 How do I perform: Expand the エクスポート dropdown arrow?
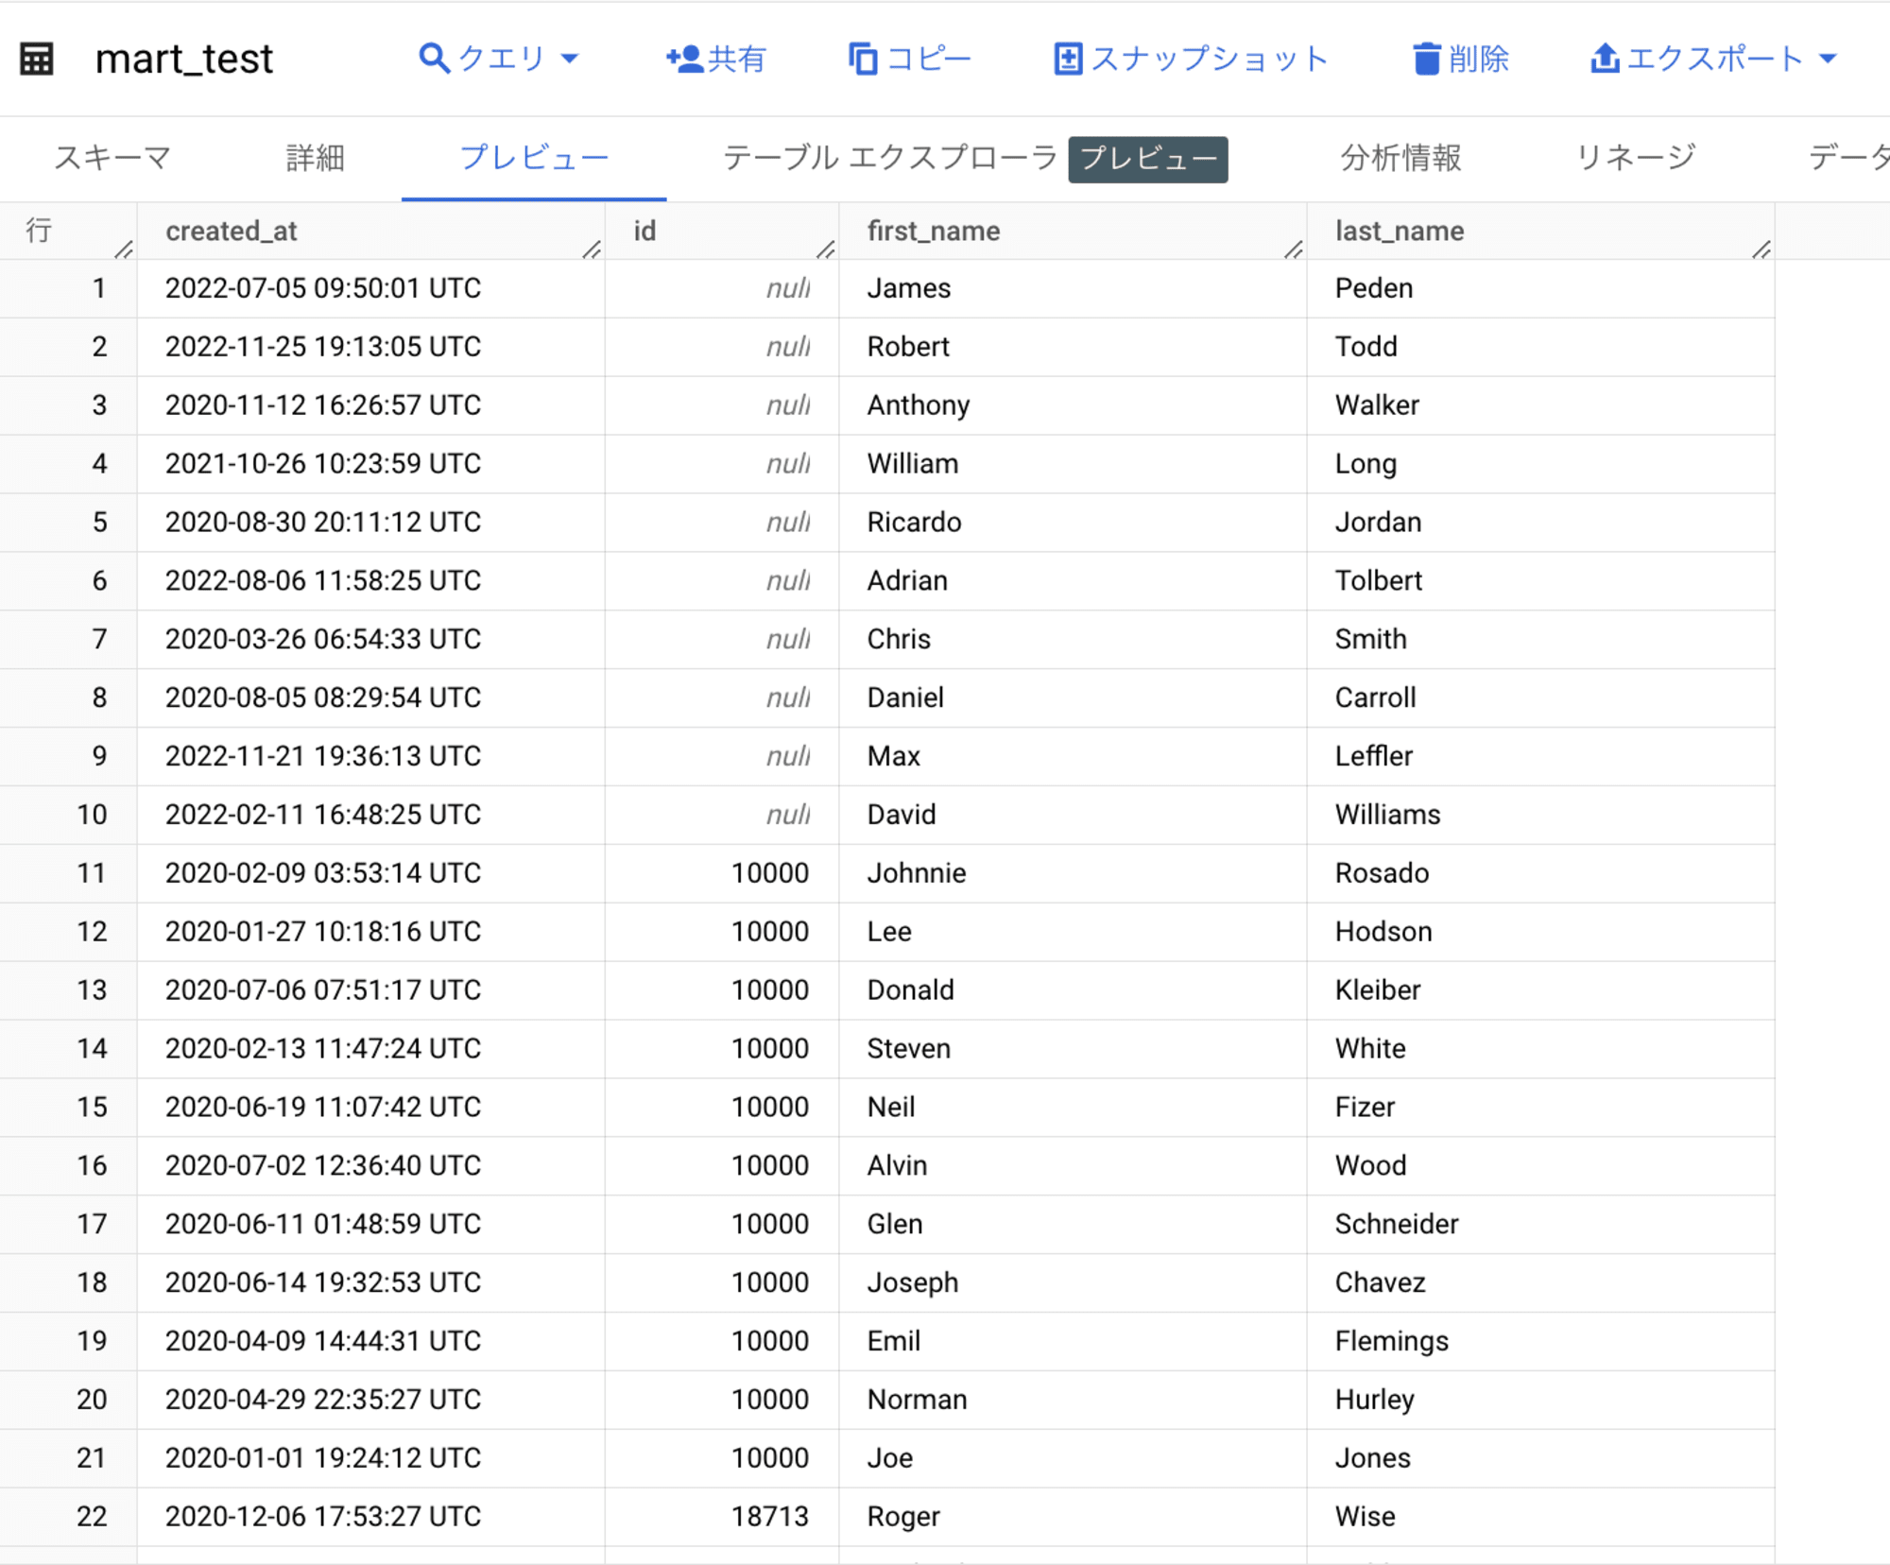pos(1828,59)
